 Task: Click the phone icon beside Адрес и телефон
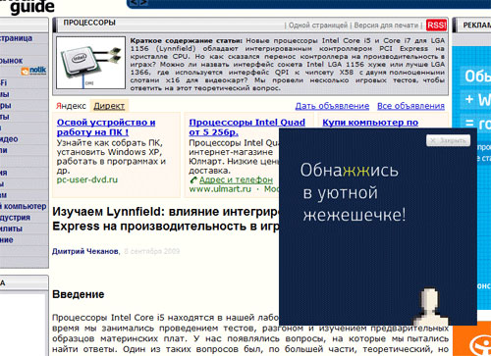pyautogui.click(x=193, y=180)
